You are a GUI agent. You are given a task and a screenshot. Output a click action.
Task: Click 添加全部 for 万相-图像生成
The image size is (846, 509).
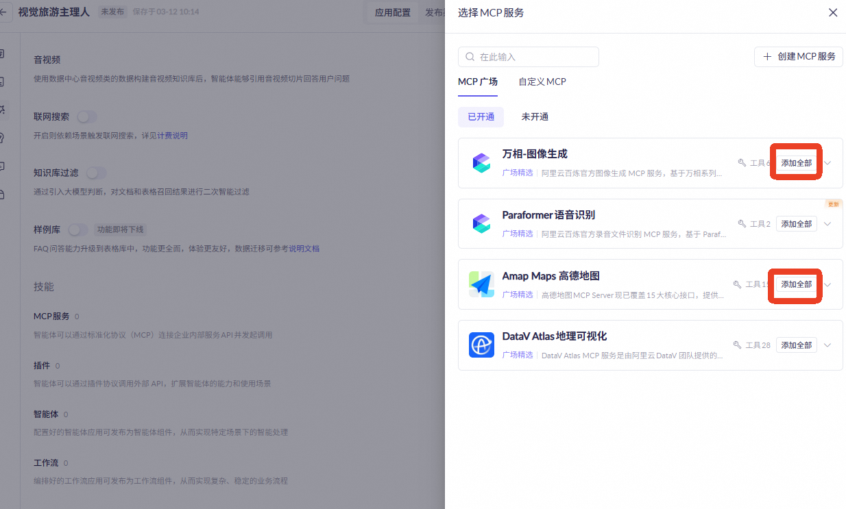(797, 163)
